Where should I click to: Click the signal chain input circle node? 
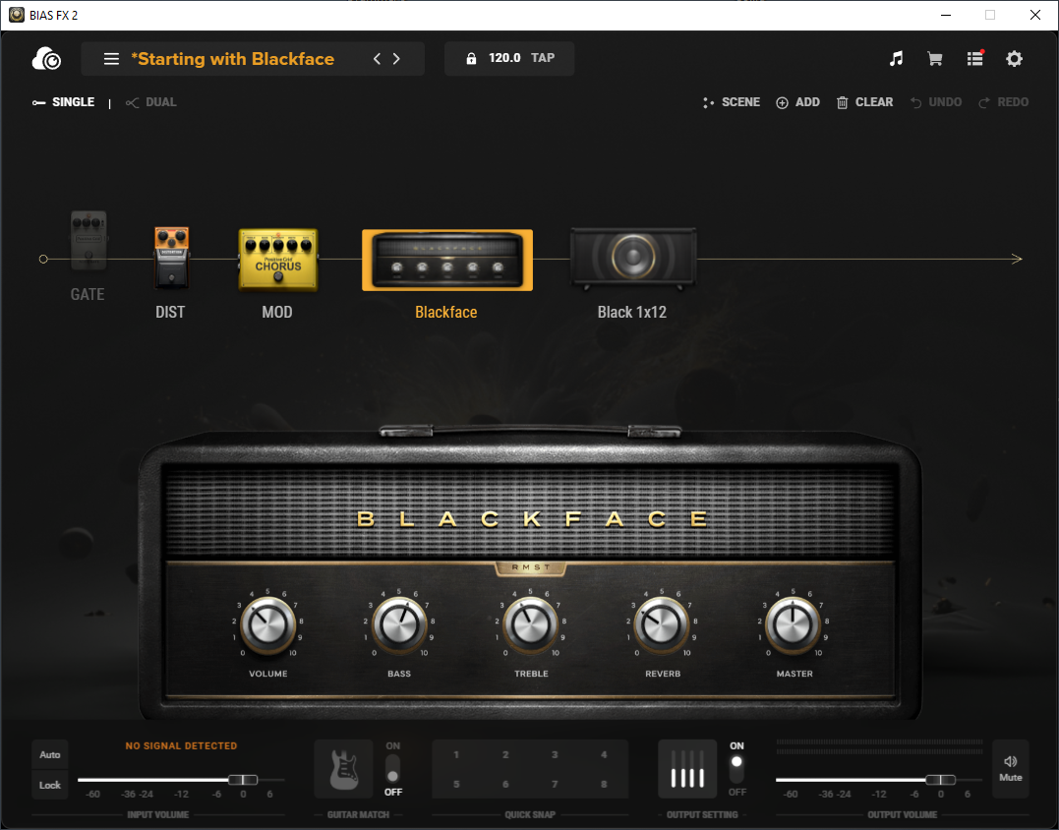(43, 260)
